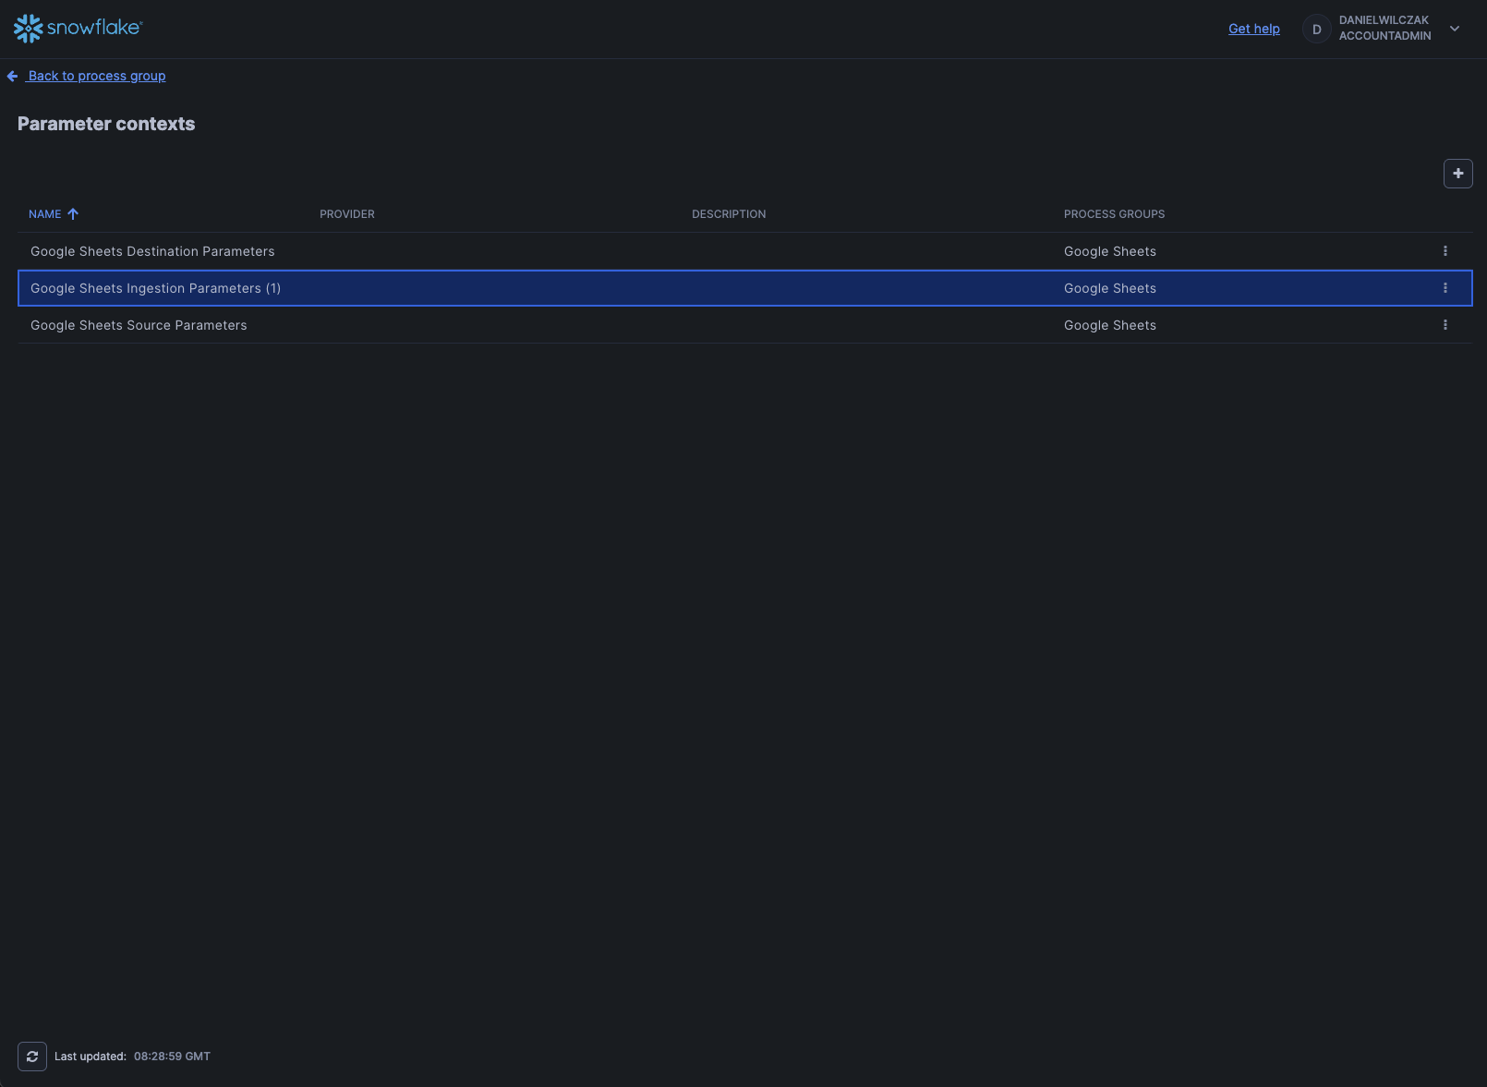This screenshot has width=1487, height=1087.
Task: Select Google Sheets Destination Parameters row
Action: pyautogui.click(x=152, y=251)
